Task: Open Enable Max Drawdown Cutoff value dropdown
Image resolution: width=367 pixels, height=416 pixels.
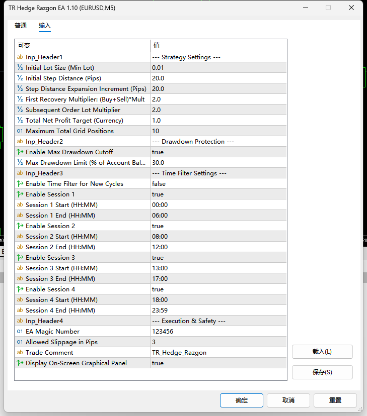Action: click(x=218, y=152)
